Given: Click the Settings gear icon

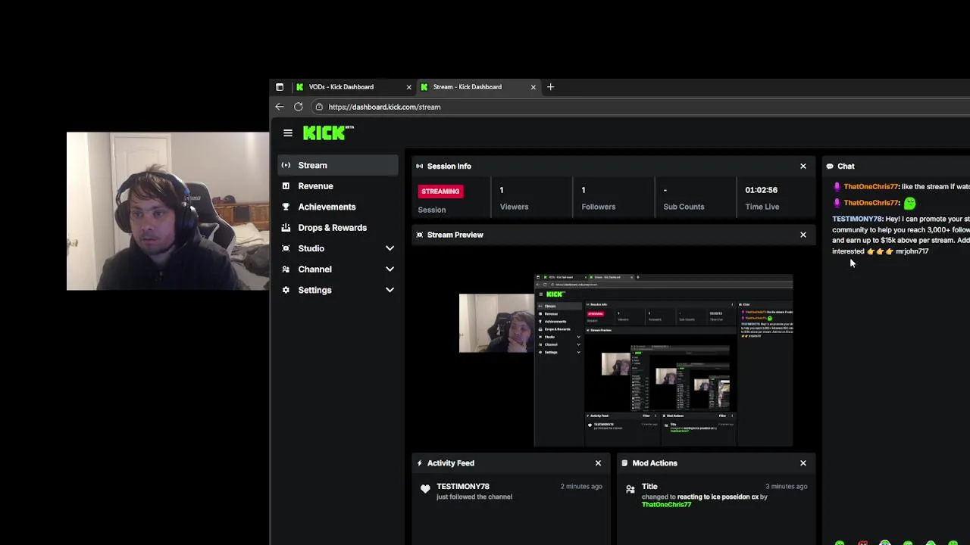Looking at the screenshot, I should coord(286,290).
